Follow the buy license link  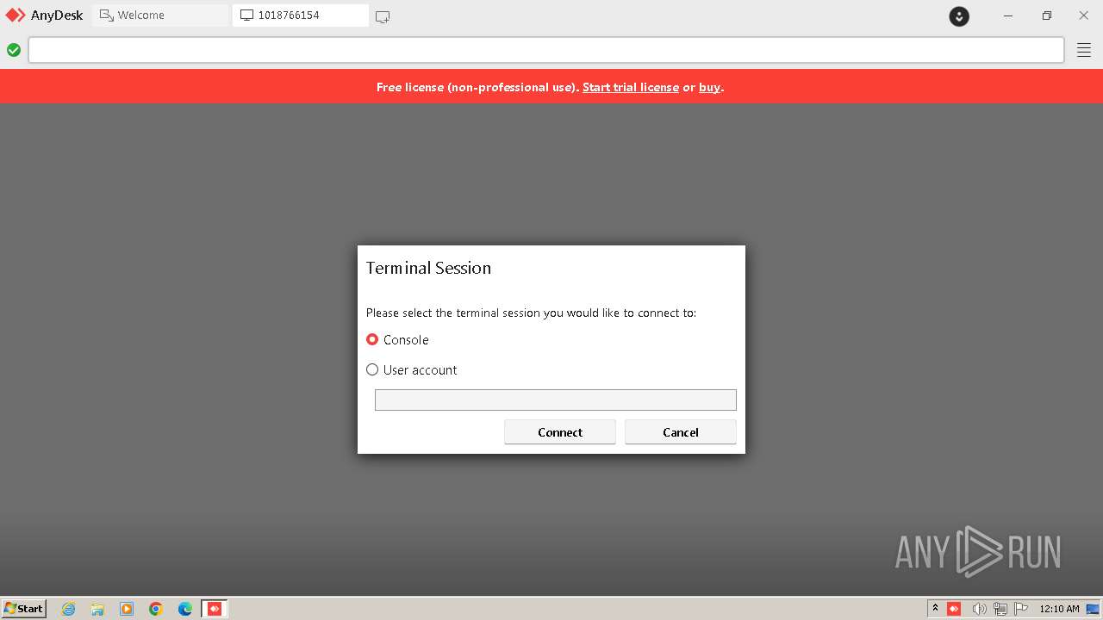(709, 87)
